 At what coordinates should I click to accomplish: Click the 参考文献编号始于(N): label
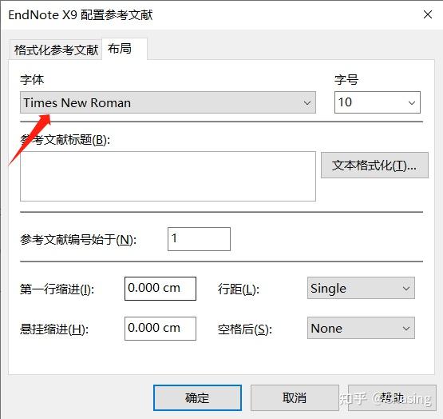[x=78, y=240]
